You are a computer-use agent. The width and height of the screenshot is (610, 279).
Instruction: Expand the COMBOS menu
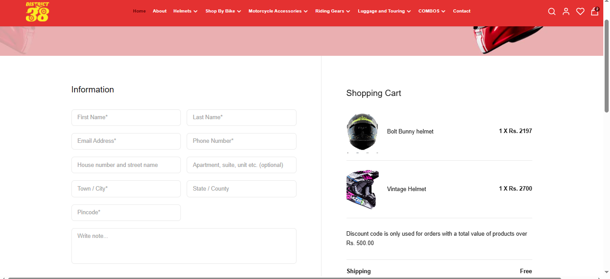pyautogui.click(x=431, y=11)
